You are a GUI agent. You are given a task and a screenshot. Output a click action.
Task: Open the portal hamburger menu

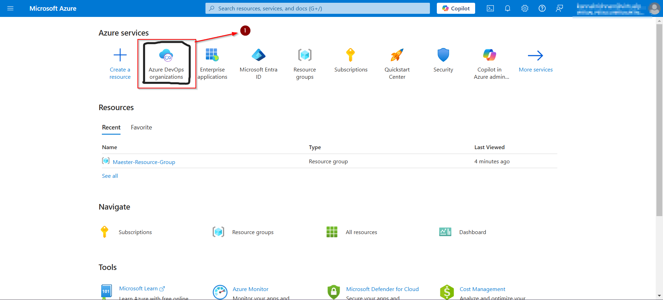click(x=10, y=8)
